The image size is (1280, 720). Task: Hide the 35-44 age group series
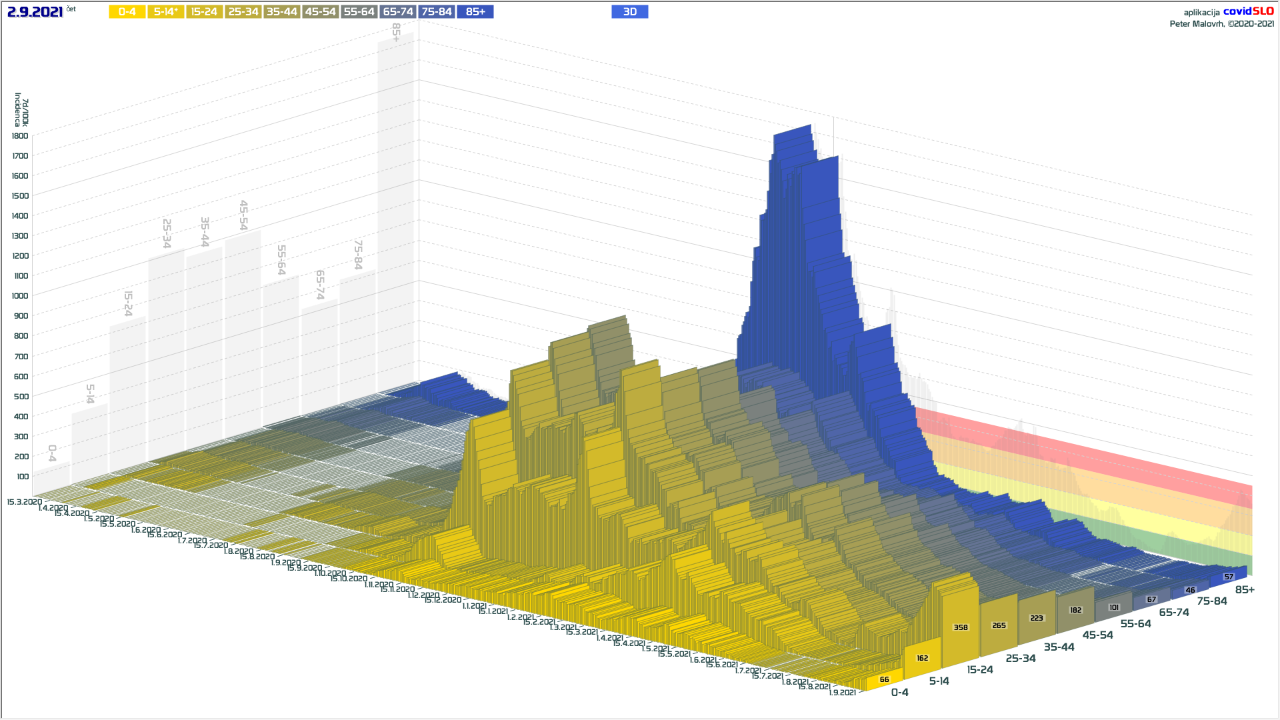pos(282,12)
